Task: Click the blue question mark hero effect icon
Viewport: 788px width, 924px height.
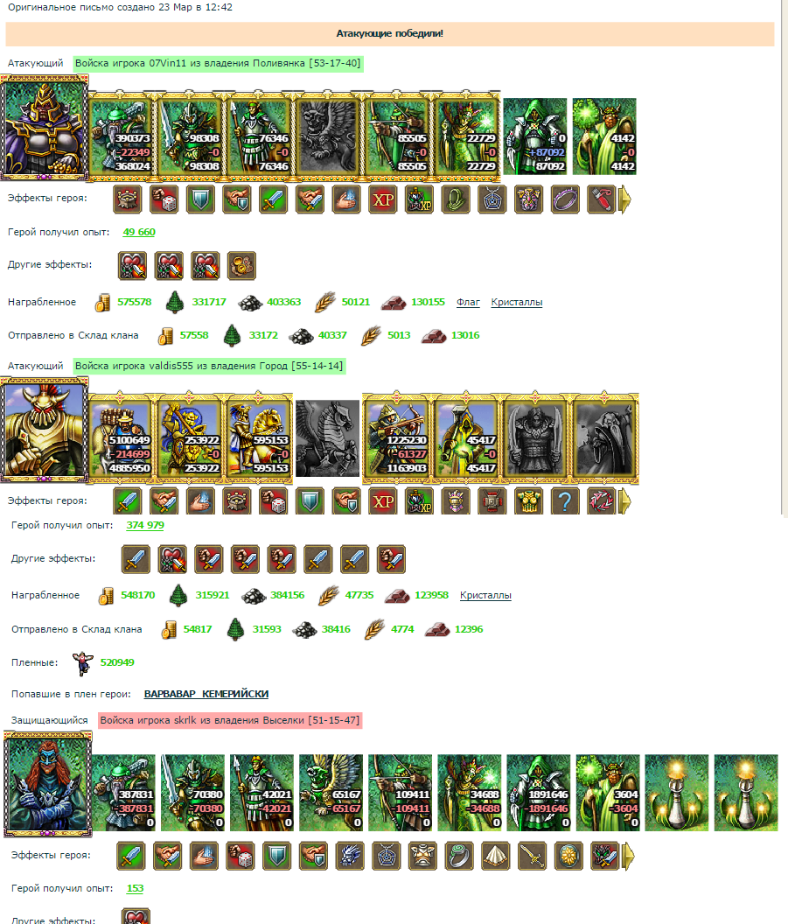Action: click(x=565, y=501)
